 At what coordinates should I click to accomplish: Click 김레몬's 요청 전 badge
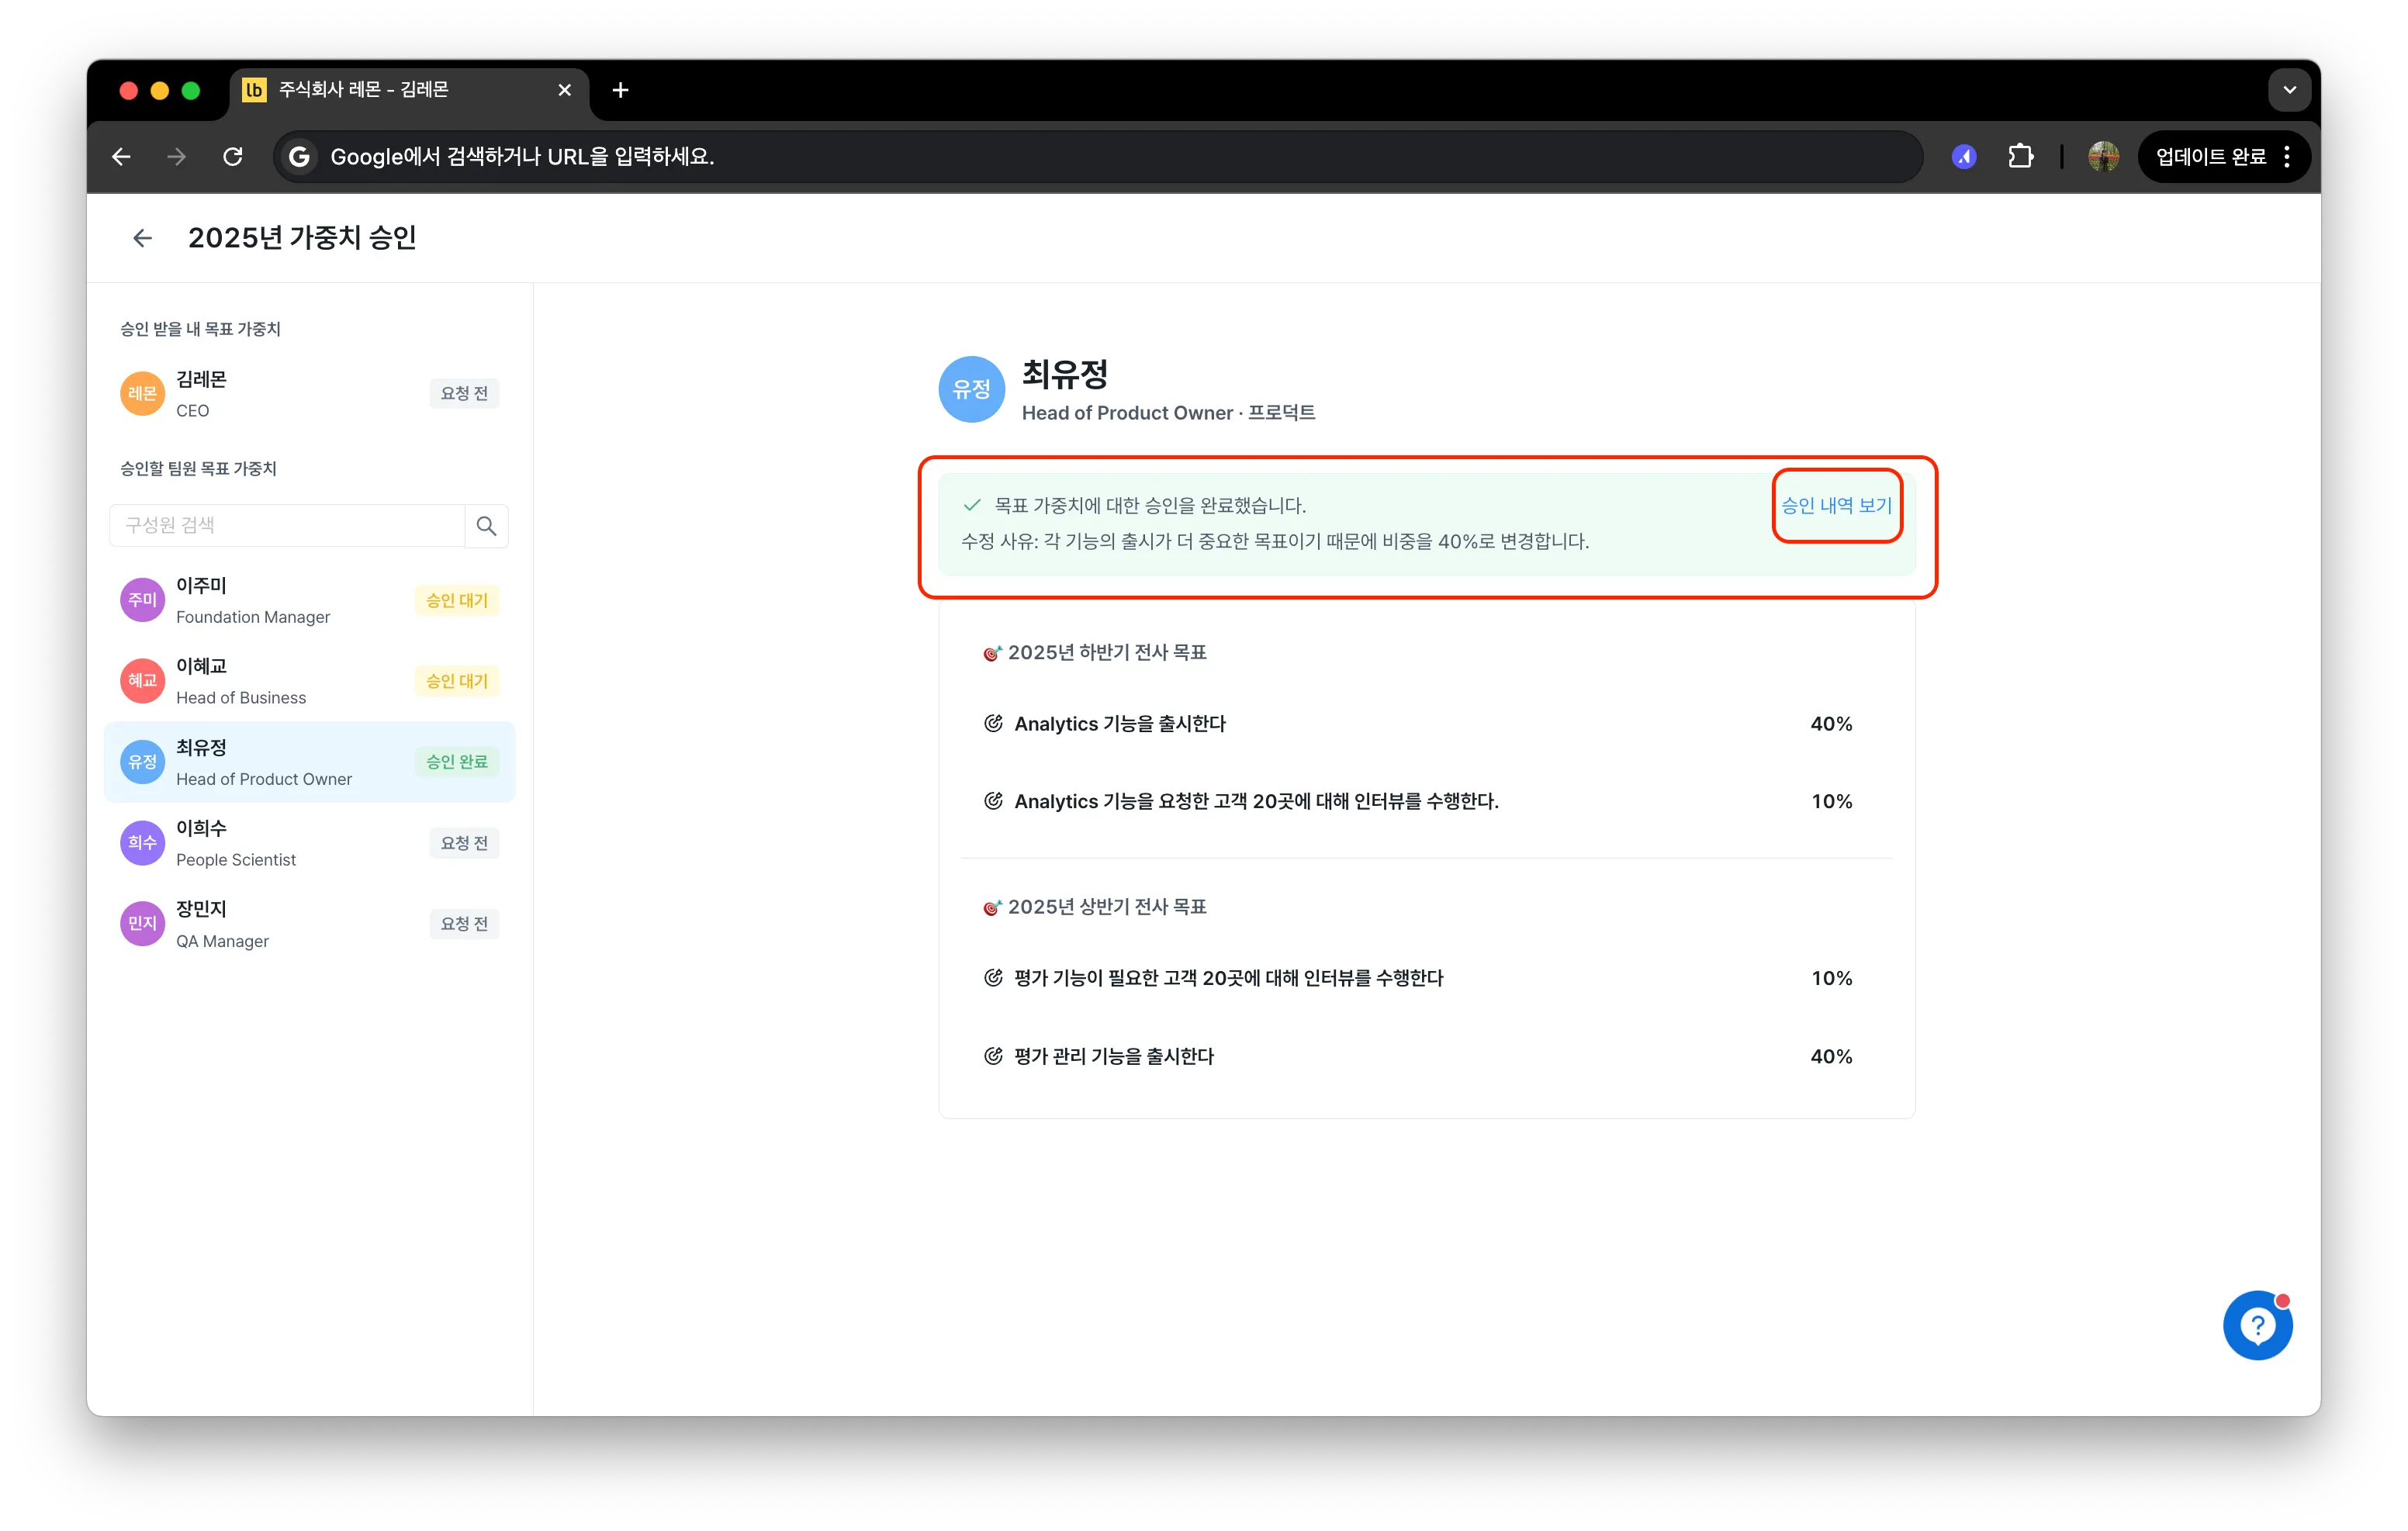tap(464, 394)
